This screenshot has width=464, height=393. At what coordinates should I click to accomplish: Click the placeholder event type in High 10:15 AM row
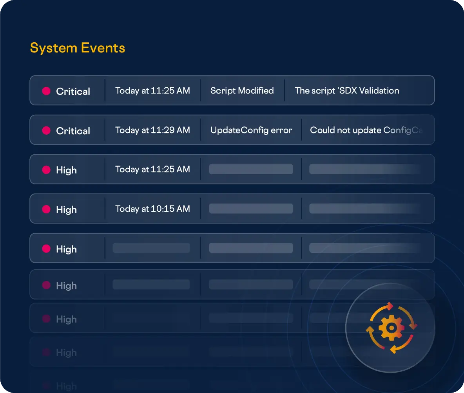pos(251,209)
